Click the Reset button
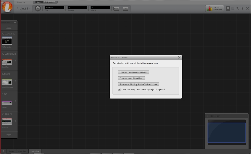This screenshot has width=251, height=154. coord(116,9)
